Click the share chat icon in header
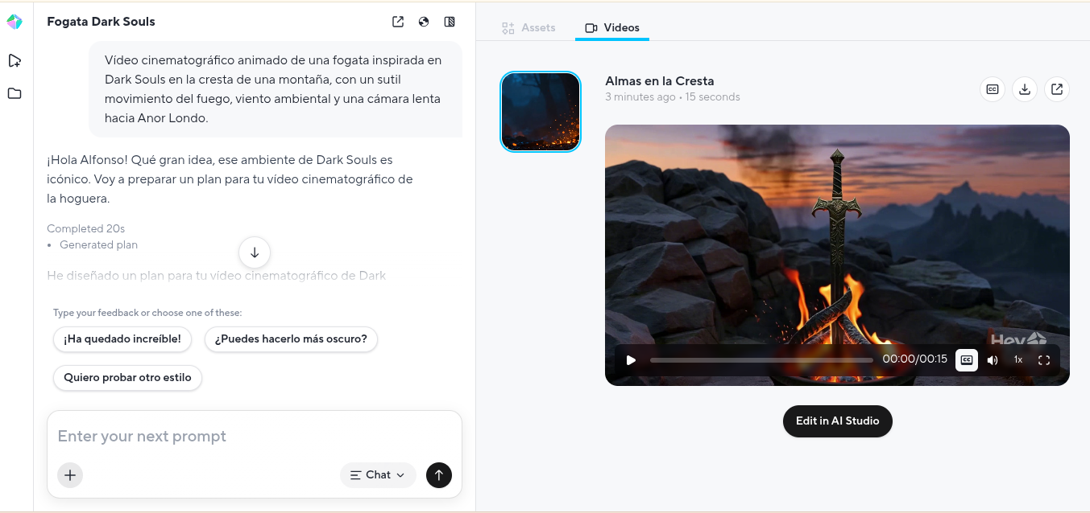 pyautogui.click(x=398, y=22)
